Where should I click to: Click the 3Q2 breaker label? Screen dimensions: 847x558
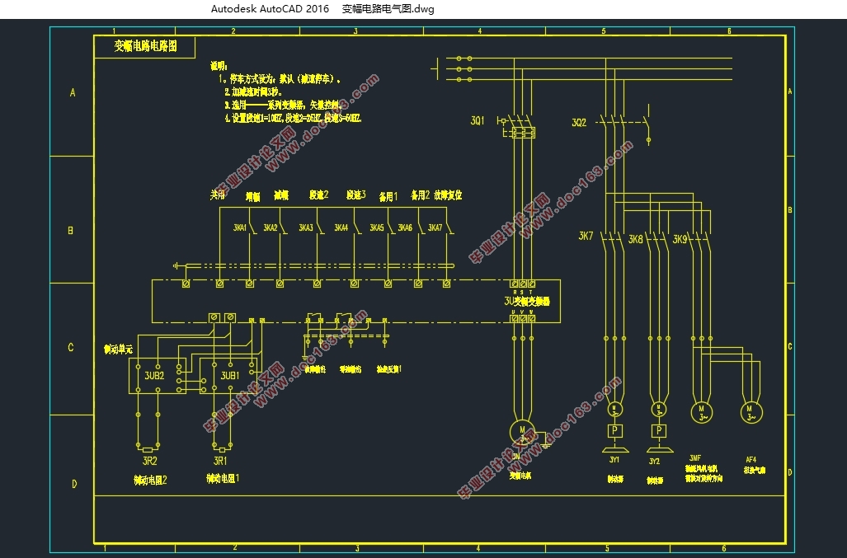(x=579, y=123)
